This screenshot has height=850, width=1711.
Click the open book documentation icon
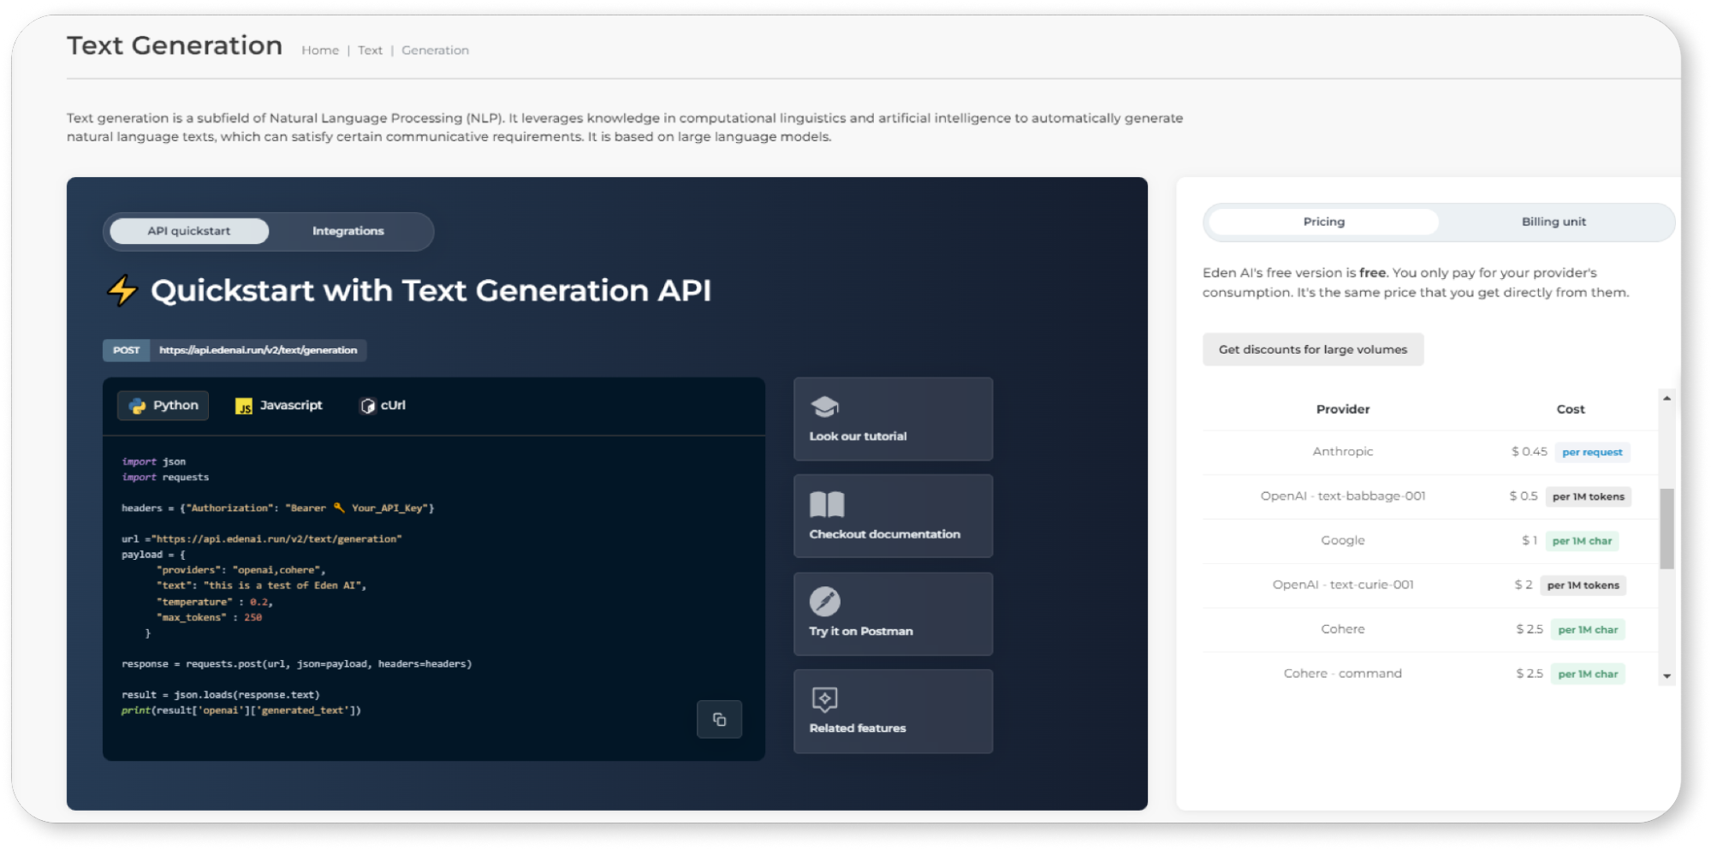[x=826, y=504]
